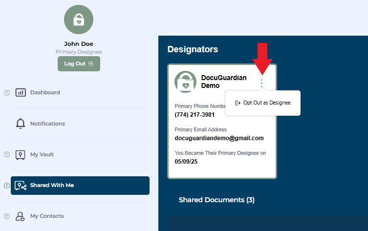This screenshot has height=231, width=368.
Task: Click email docuguardiandemo@gmail.com
Action: click(219, 138)
